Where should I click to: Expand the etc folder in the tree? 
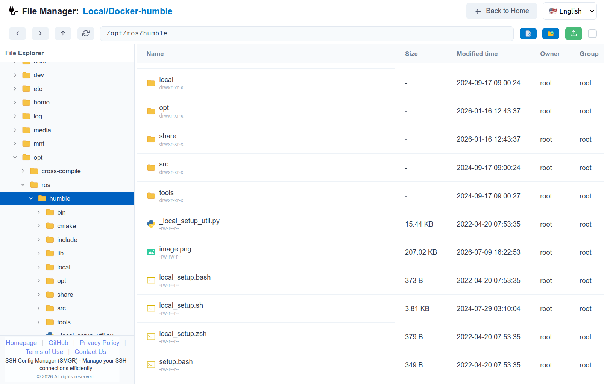tap(15, 89)
